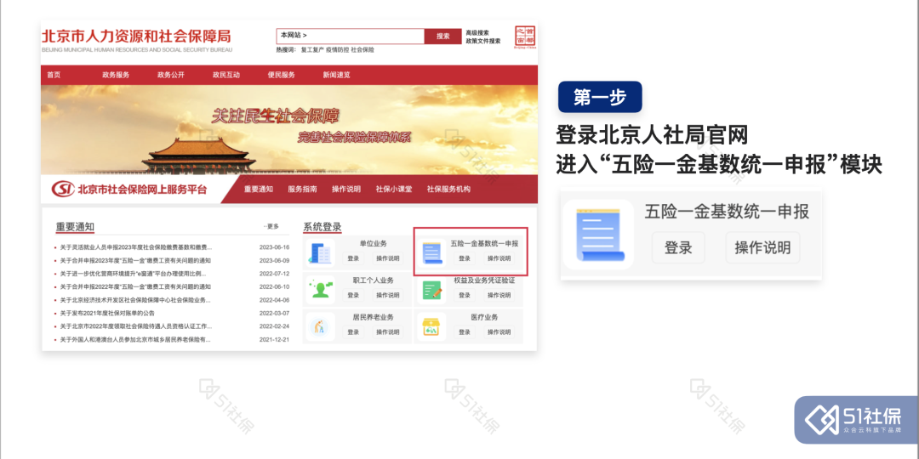Click the 职工个人业务 green person icon
Image resolution: width=919 pixels, height=459 pixels.
click(321, 289)
